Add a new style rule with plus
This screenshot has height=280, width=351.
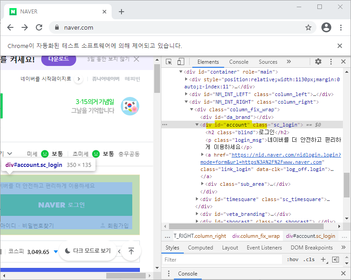point(323,259)
